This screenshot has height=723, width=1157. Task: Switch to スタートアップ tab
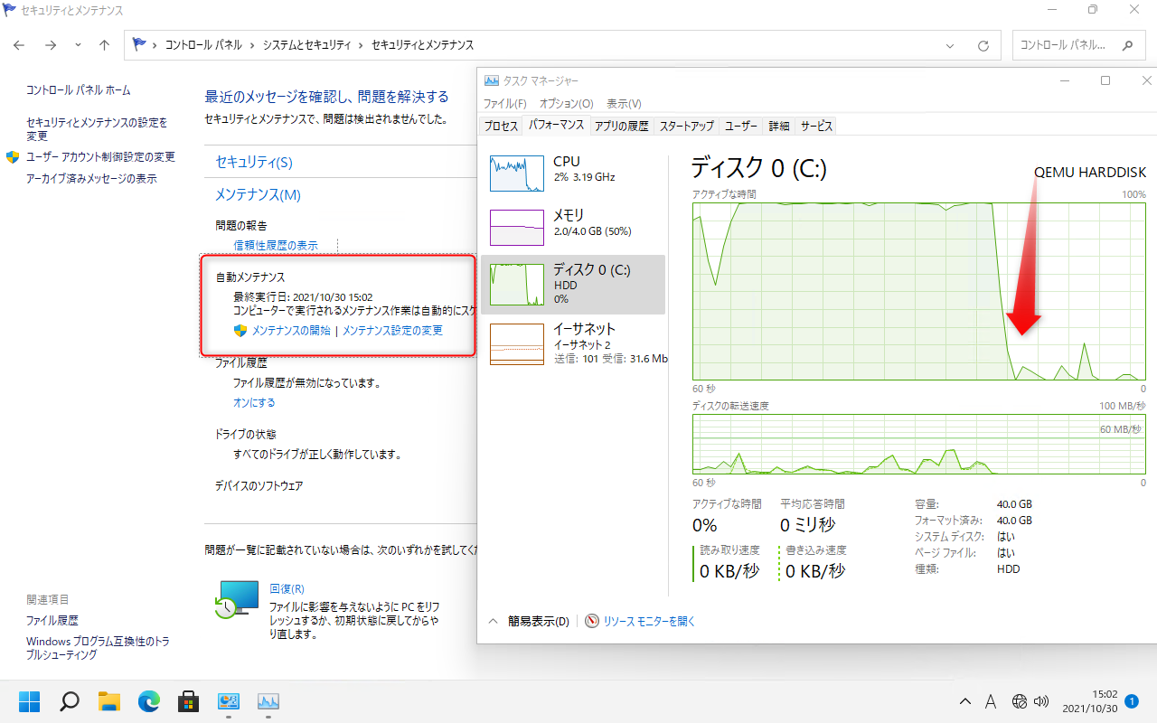(x=686, y=127)
